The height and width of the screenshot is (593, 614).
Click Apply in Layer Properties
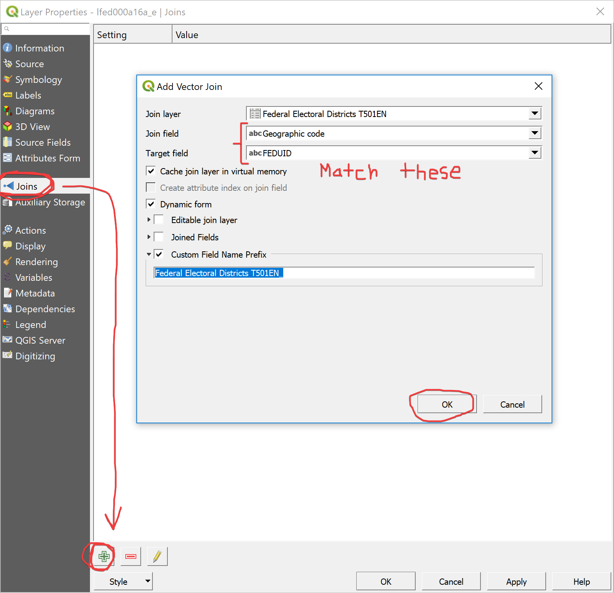pyautogui.click(x=516, y=582)
